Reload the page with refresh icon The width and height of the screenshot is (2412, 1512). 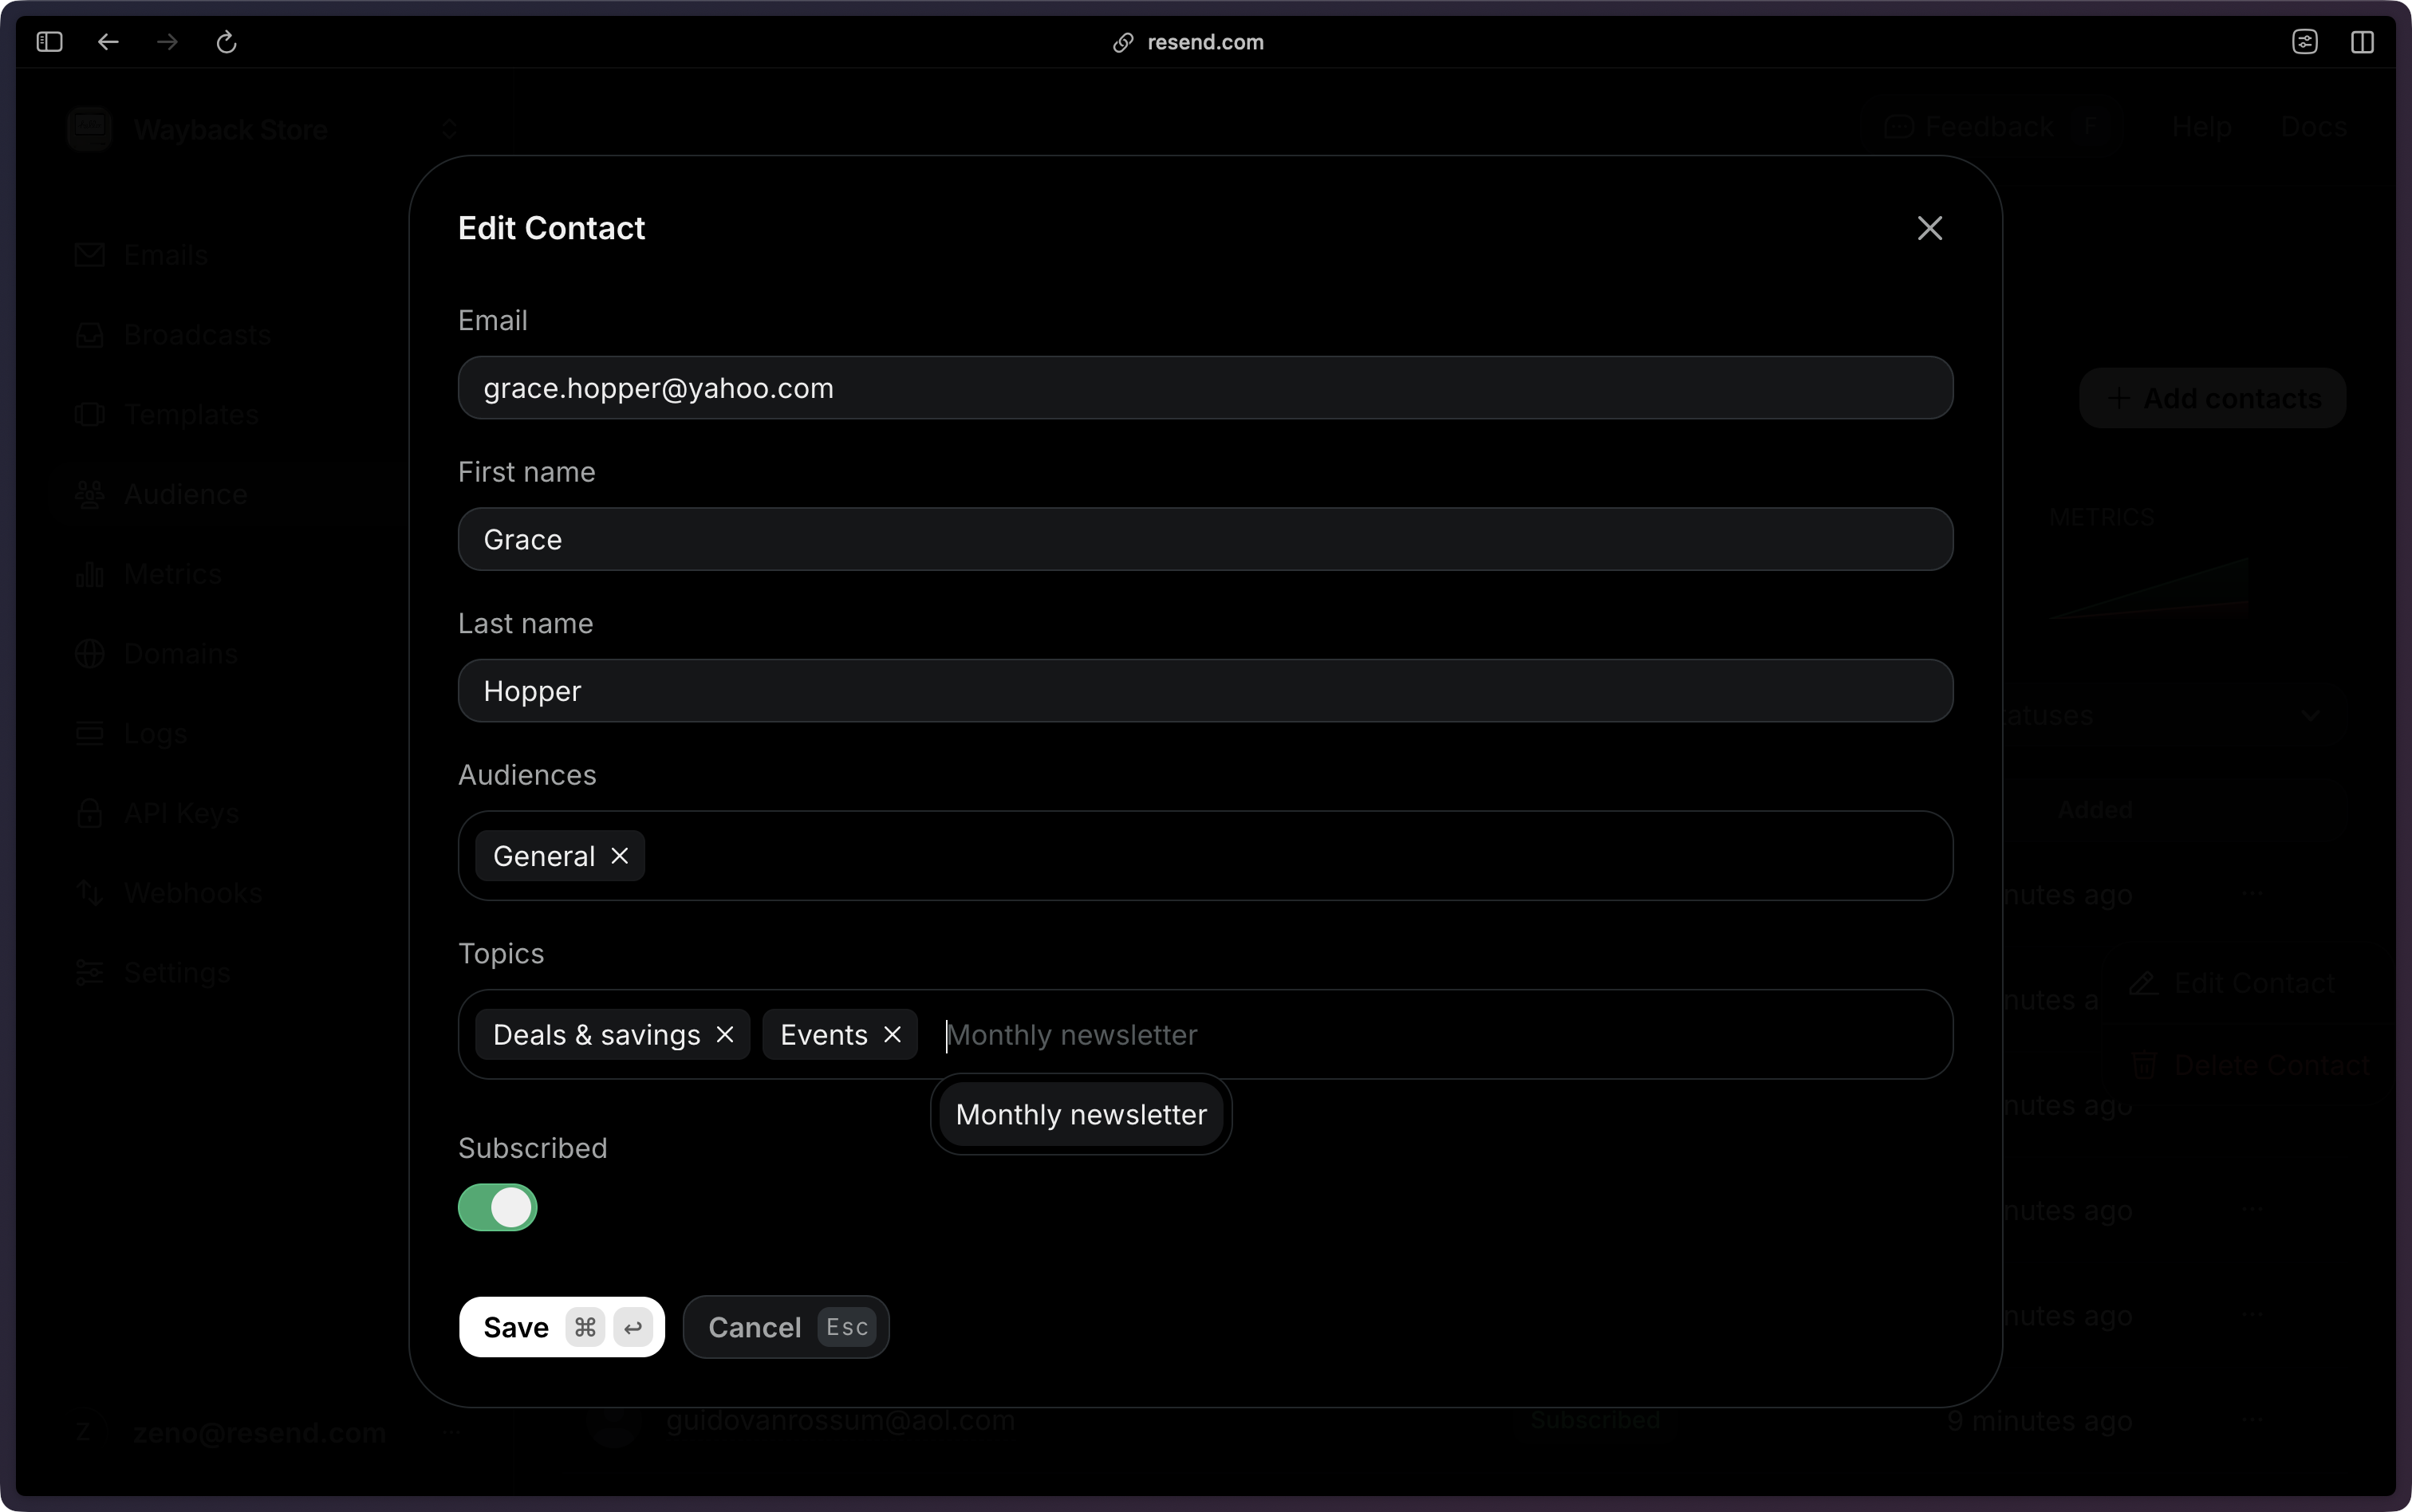tap(226, 42)
